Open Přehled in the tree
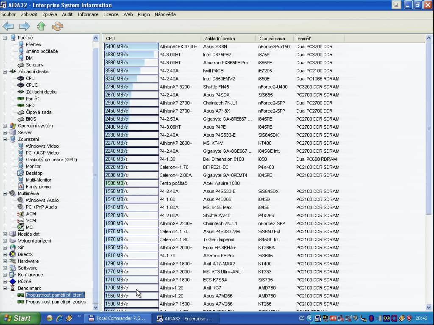This screenshot has height=325, width=434. 33,44
